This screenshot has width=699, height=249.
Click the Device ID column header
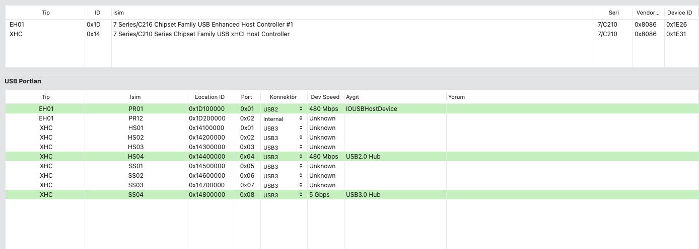click(x=679, y=13)
